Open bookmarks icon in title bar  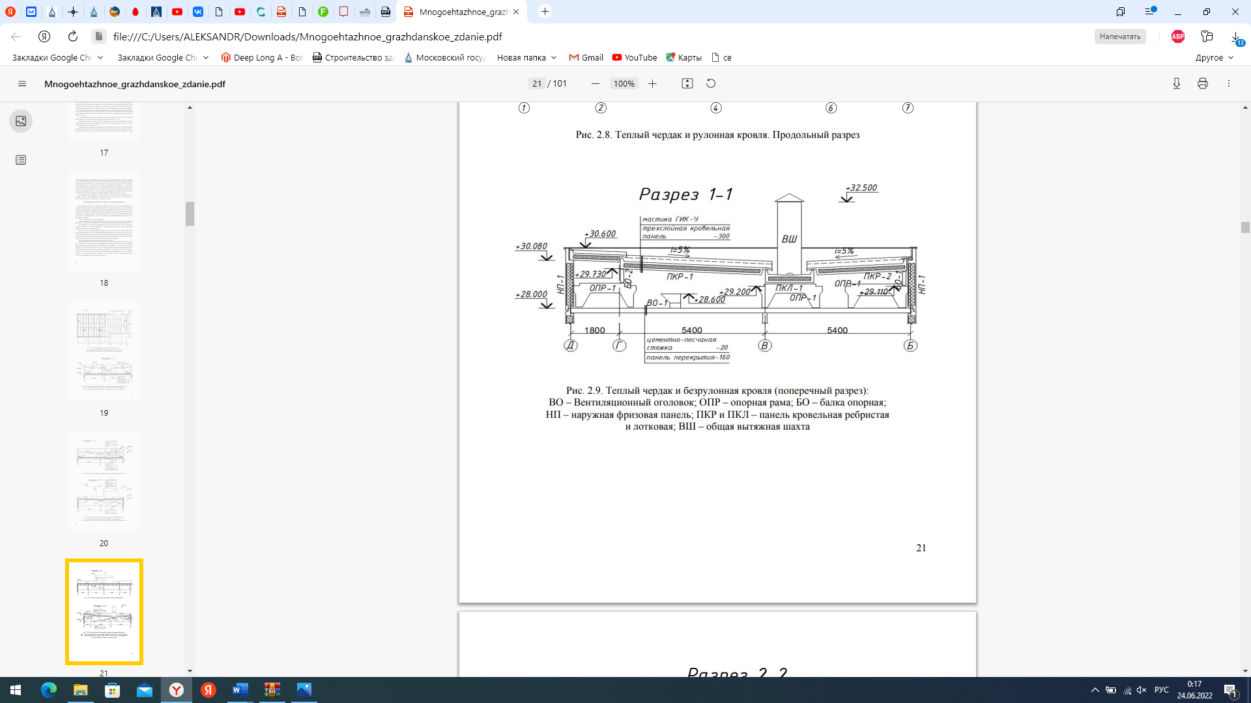click(1121, 12)
